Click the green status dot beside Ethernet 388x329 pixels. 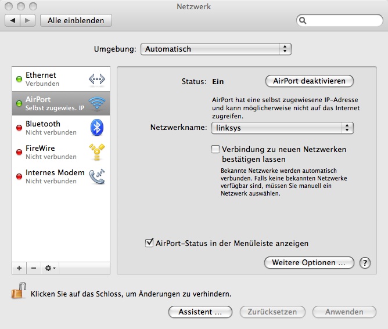(x=19, y=79)
